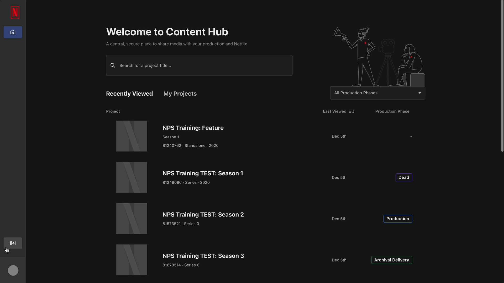The image size is (504, 283).
Task: Click the Project column header
Action: [x=113, y=111]
